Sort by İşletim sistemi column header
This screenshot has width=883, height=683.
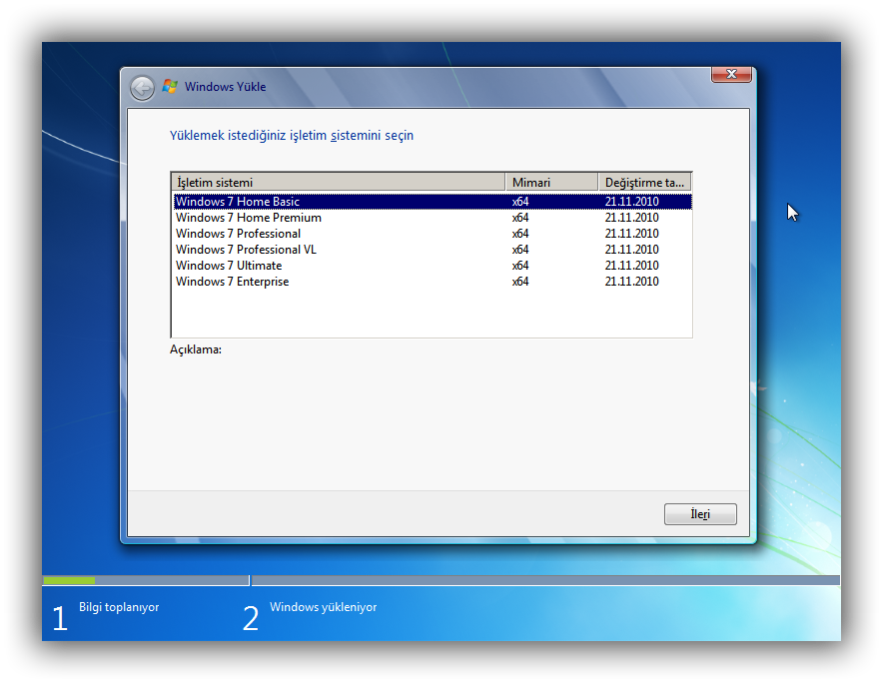click(x=338, y=182)
